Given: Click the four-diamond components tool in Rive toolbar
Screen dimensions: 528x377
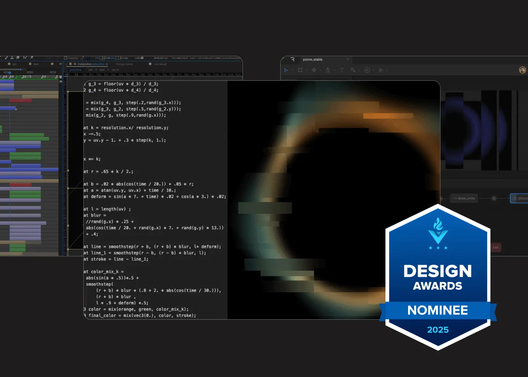Looking at the screenshot, I should [x=314, y=70].
